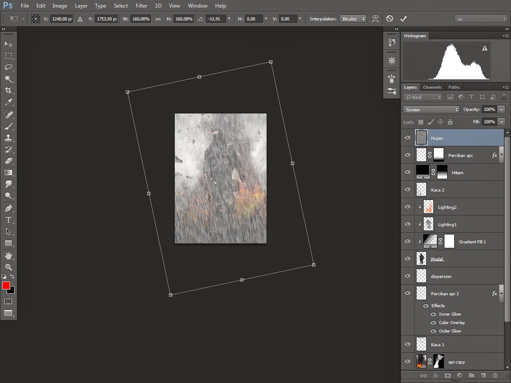The height and width of the screenshot is (383, 511).
Task: Click the delete layer trash icon
Action: pos(495,375)
